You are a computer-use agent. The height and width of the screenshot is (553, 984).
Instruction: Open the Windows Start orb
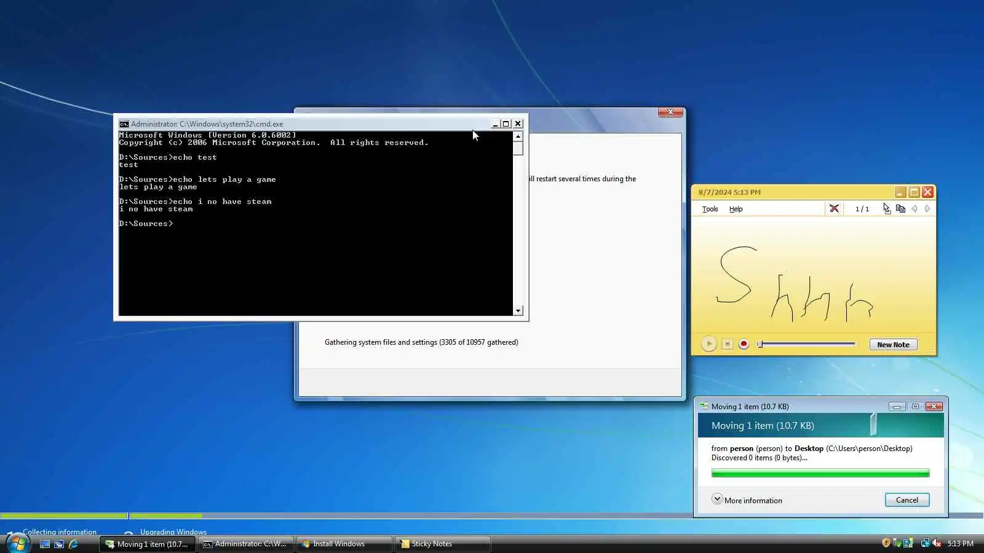tap(17, 544)
